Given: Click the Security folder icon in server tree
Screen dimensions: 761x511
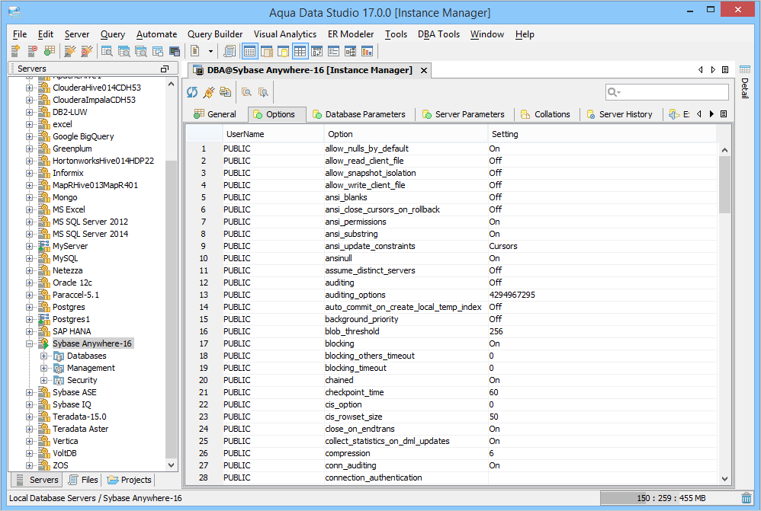Looking at the screenshot, I should [59, 380].
